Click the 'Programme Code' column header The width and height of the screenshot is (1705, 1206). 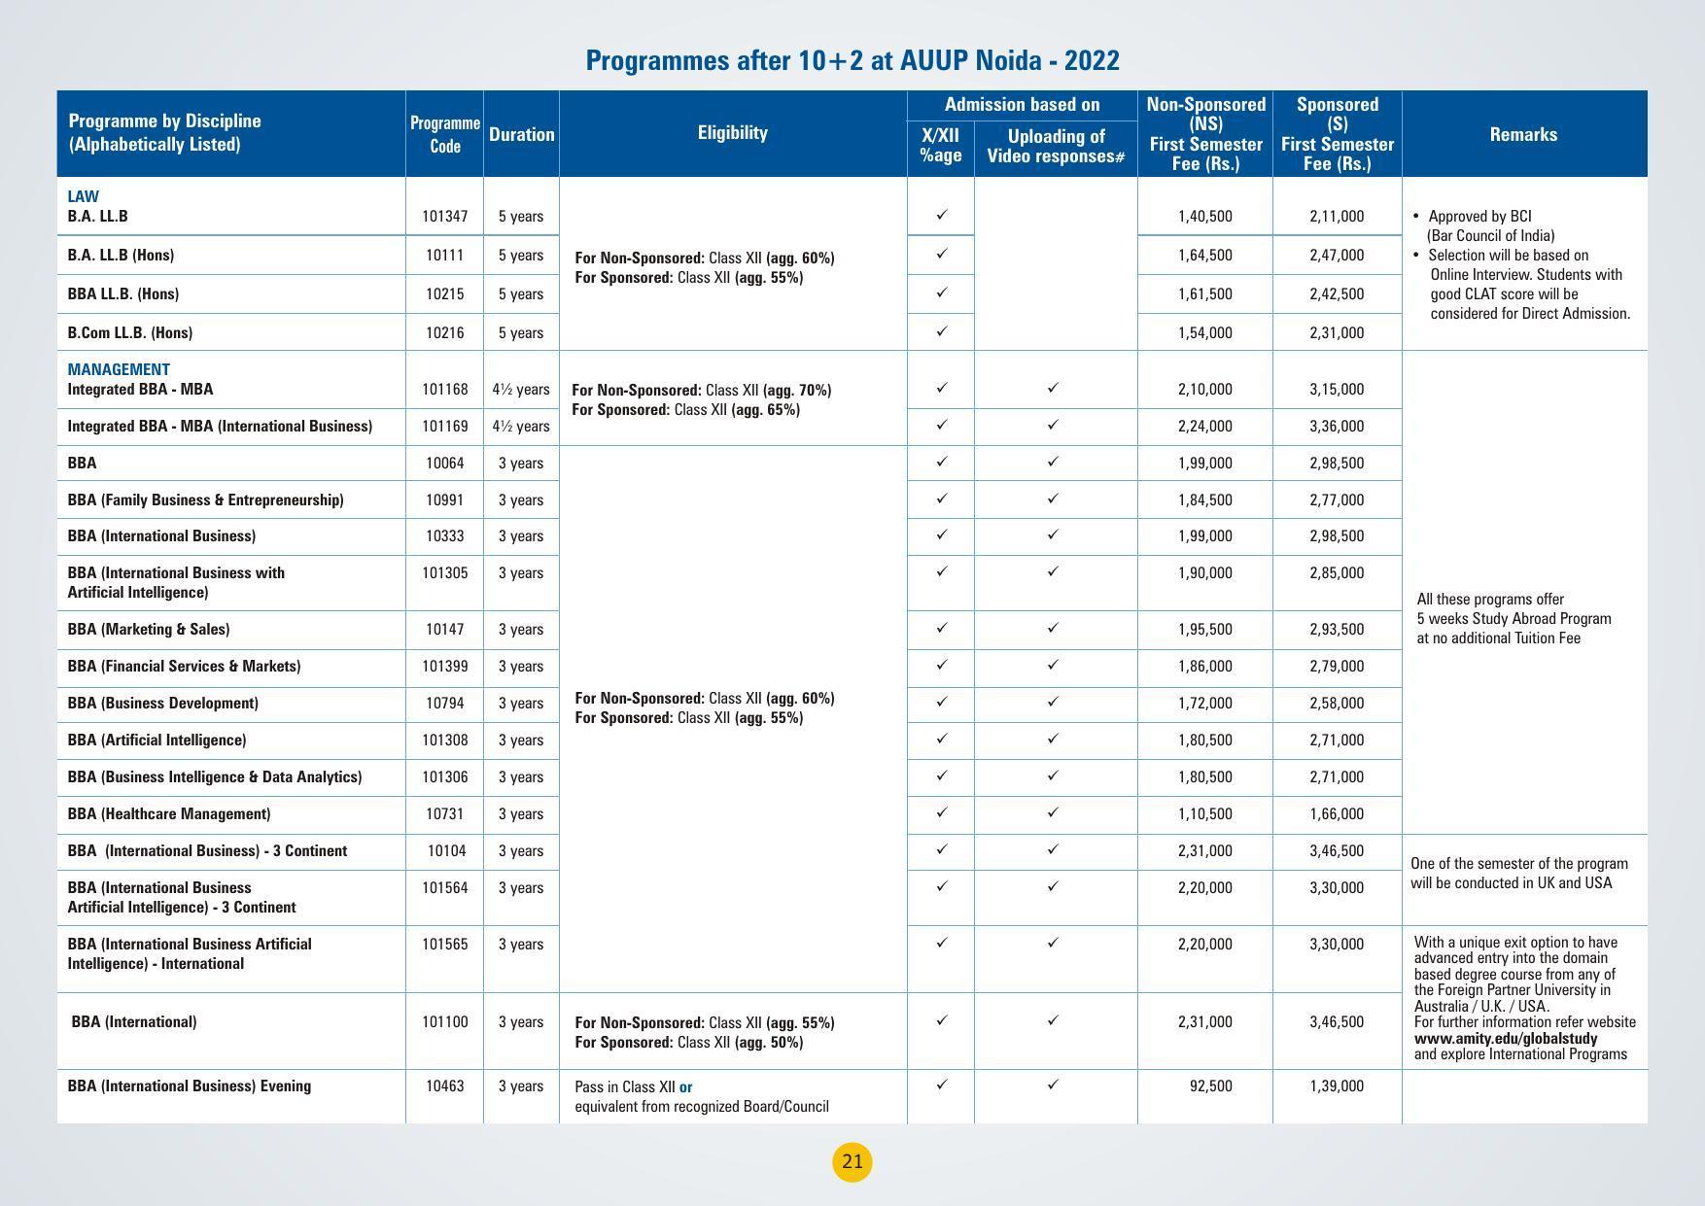tap(445, 134)
